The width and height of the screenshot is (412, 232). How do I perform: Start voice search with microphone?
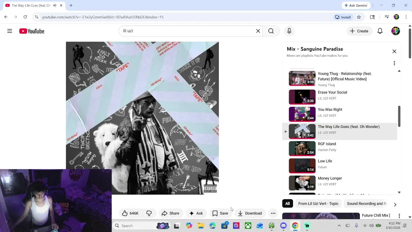(289, 31)
